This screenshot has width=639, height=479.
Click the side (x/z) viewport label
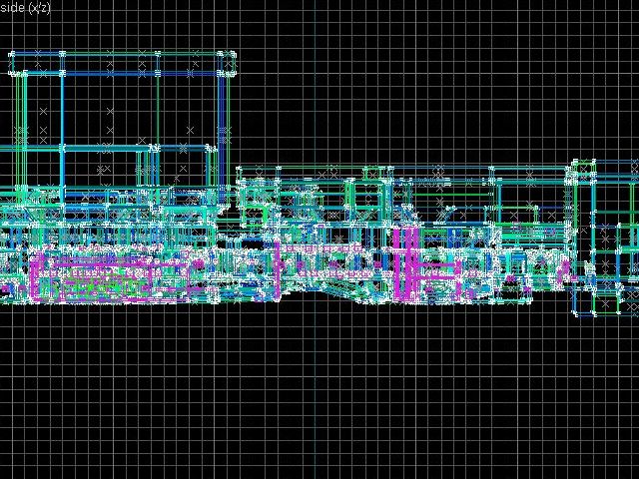(x=27, y=7)
